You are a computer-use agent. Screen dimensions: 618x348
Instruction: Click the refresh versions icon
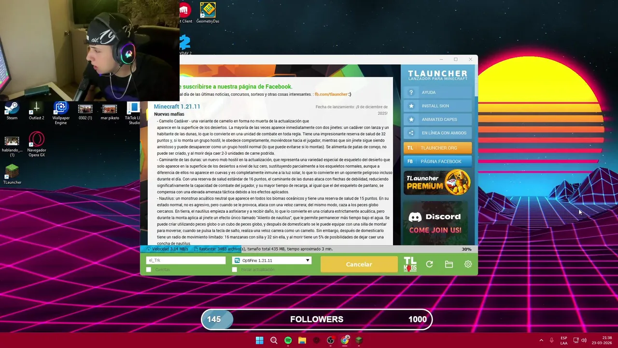click(x=429, y=264)
